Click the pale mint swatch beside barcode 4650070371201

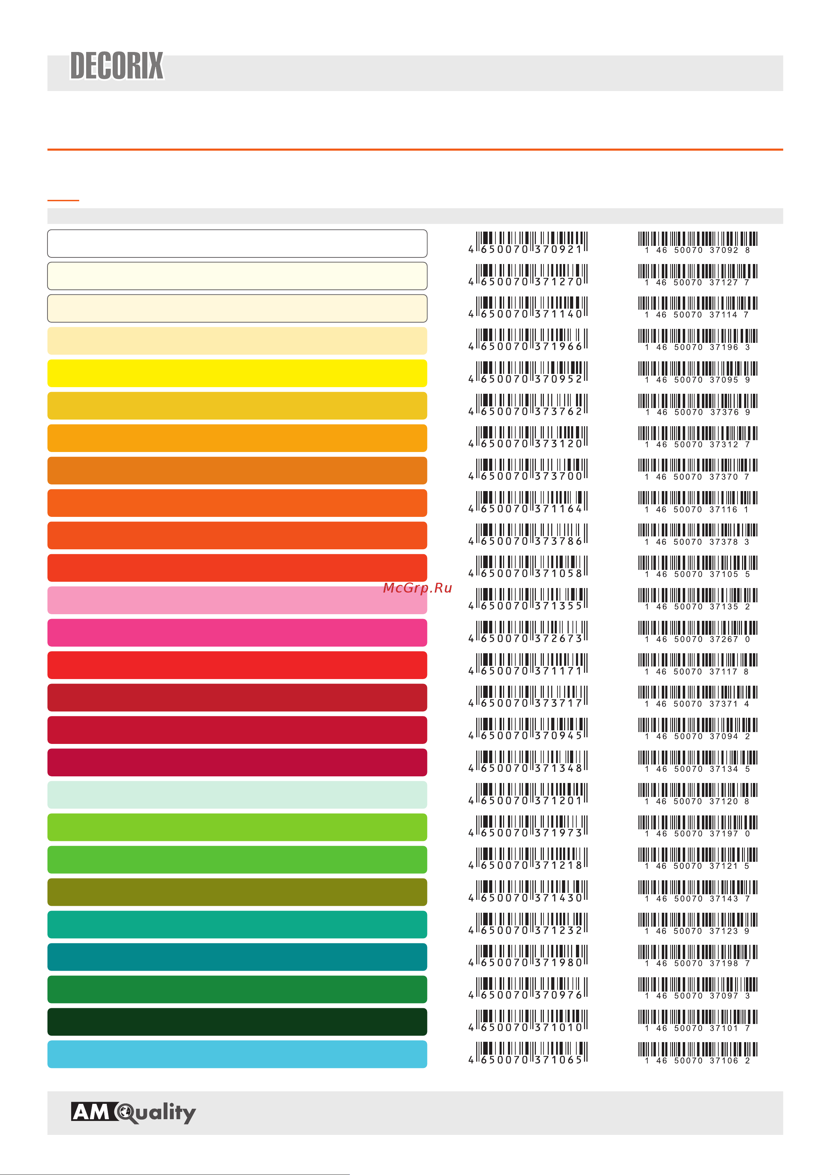click(237, 795)
